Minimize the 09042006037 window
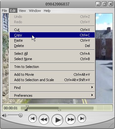 98,4
